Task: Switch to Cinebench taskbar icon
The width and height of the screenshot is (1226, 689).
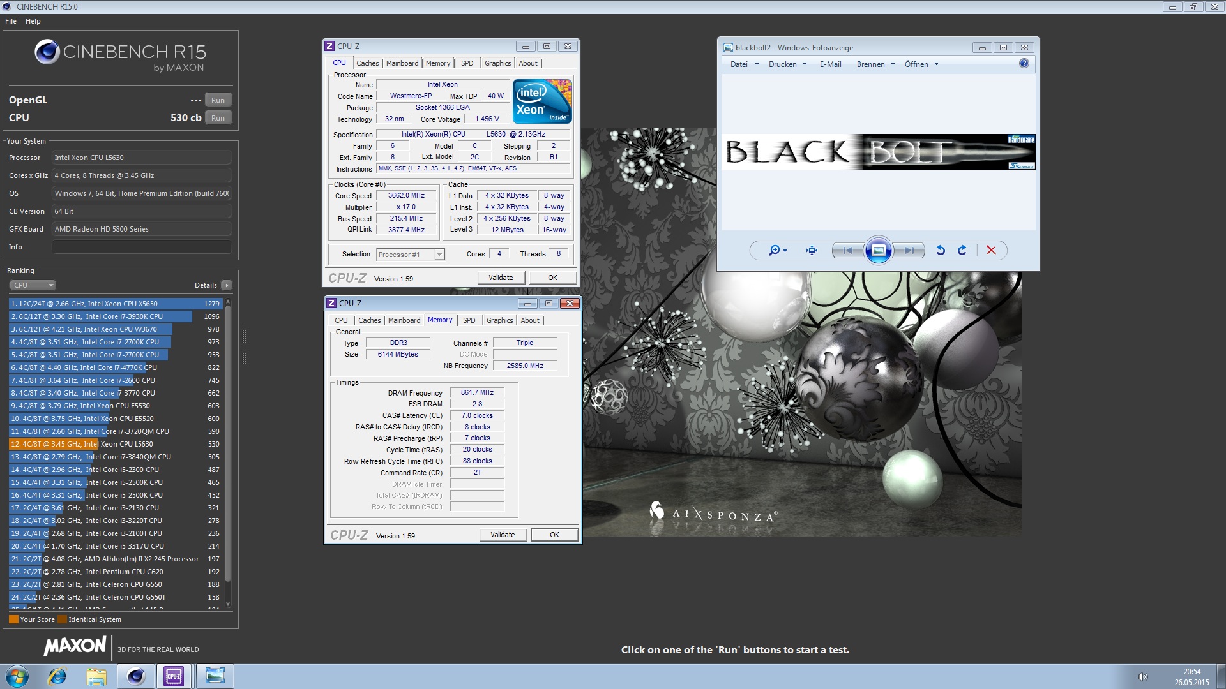Action: 136,676
